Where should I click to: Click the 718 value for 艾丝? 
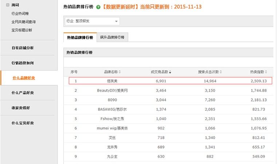click(161, 137)
